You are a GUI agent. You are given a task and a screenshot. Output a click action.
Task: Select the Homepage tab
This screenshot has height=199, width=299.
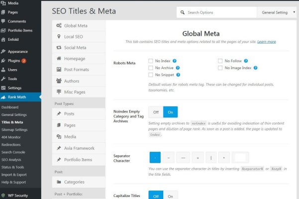pyautogui.click(x=79, y=59)
